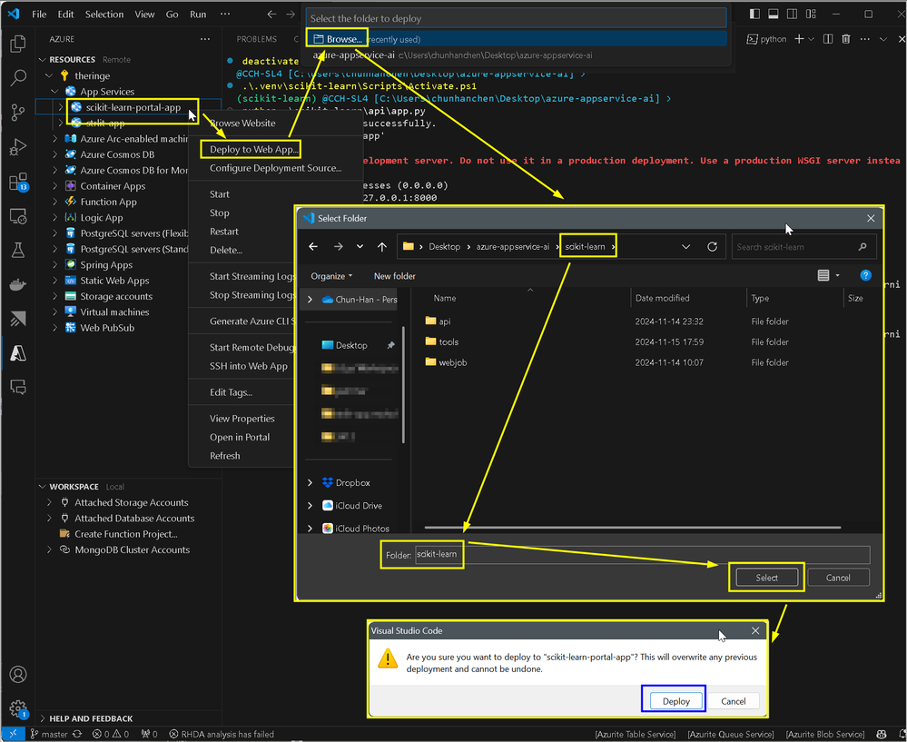Choose Open in Portal in the context menu
Viewport: 907px width, 742px height.
click(x=240, y=437)
